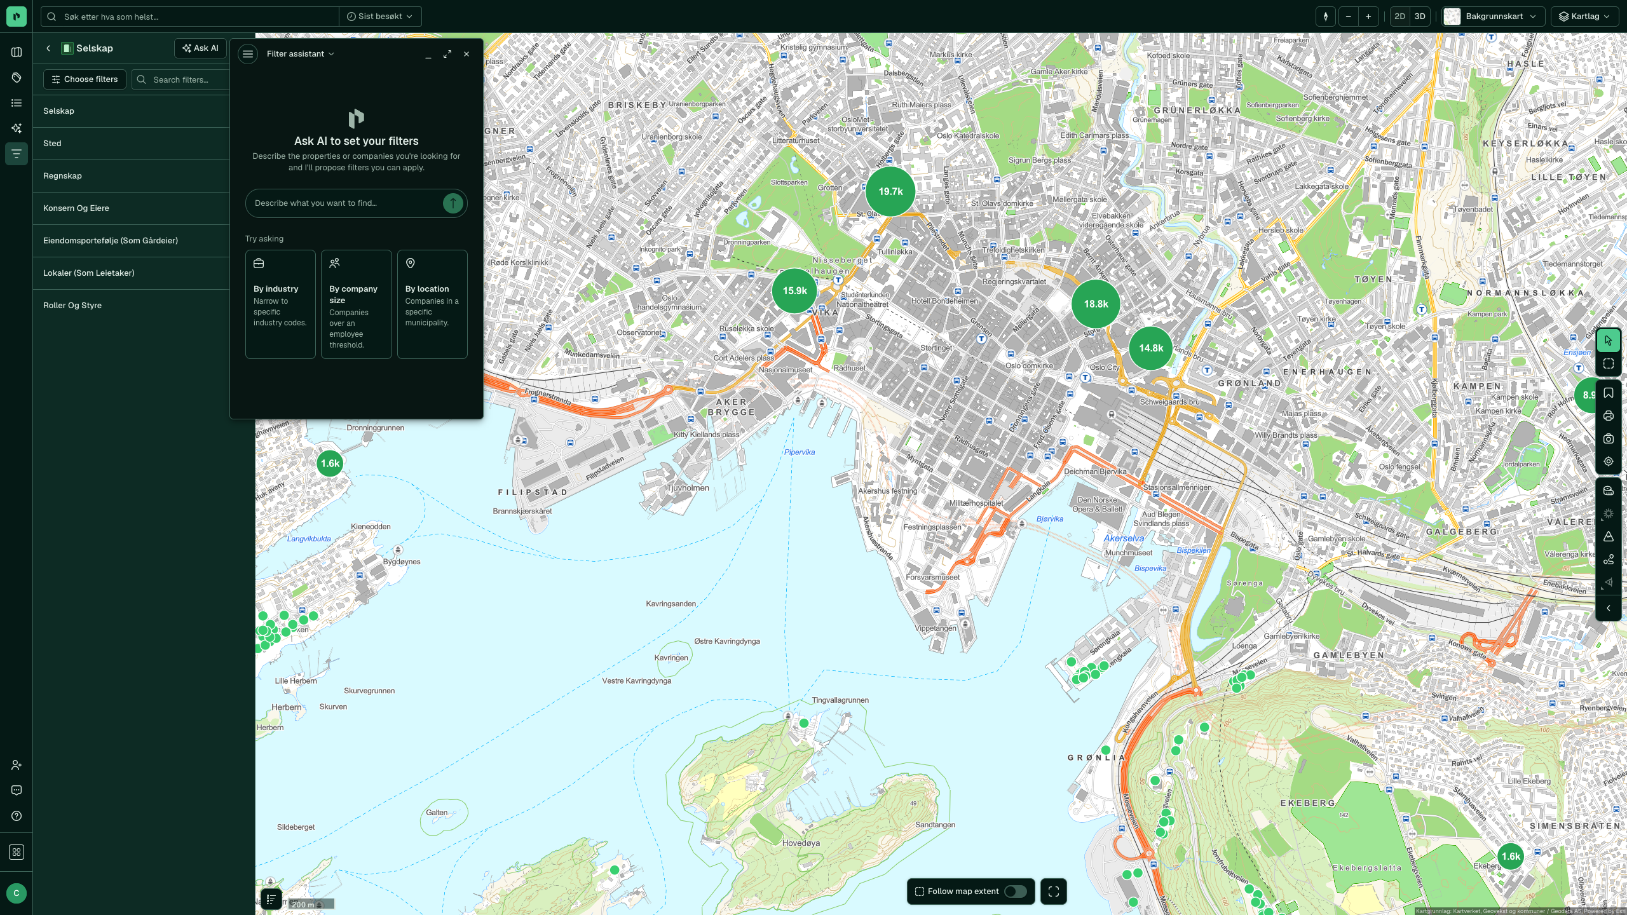This screenshot has width=1627, height=915.
Task: Click the print icon in right toolbar
Action: (1608, 416)
